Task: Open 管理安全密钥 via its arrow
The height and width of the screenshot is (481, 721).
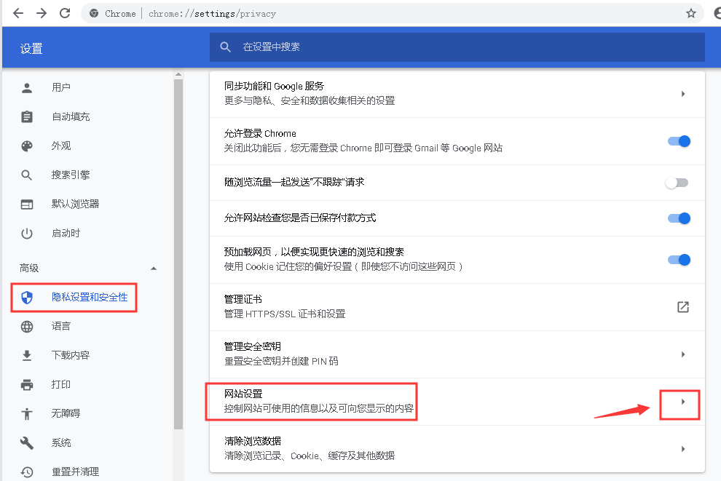Action: [x=683, y=354]
